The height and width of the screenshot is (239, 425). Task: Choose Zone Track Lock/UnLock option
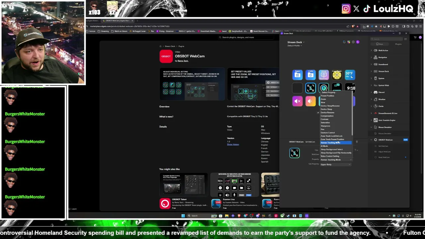coord(336,136)
